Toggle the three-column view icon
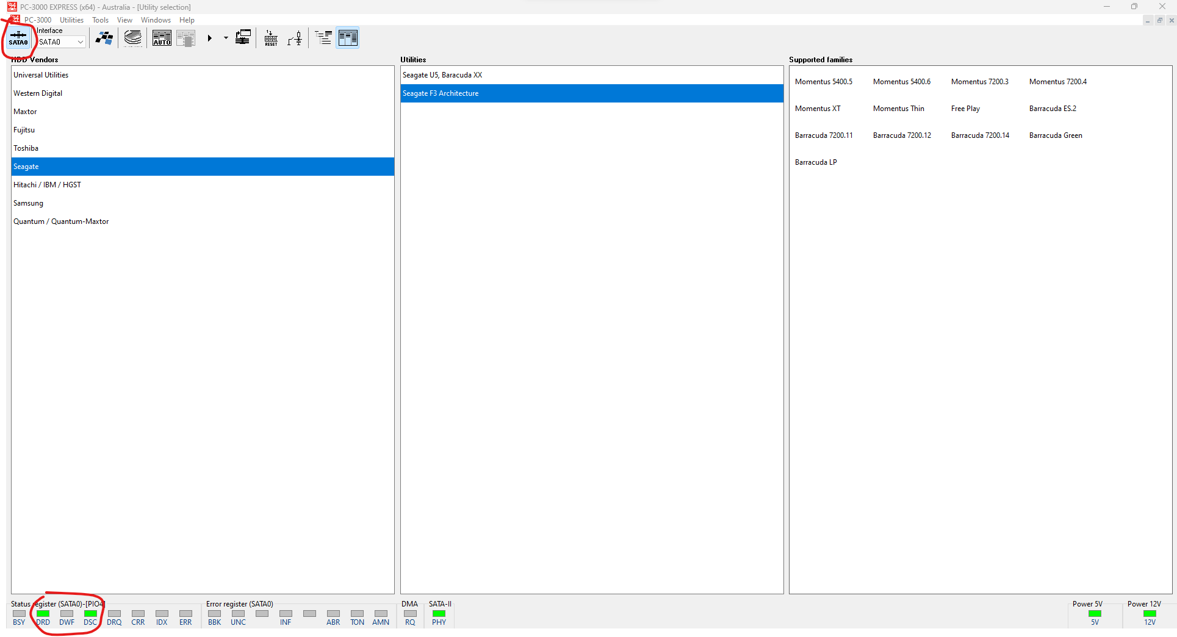This screenshot has height=637, width=1177. (348, 38)
